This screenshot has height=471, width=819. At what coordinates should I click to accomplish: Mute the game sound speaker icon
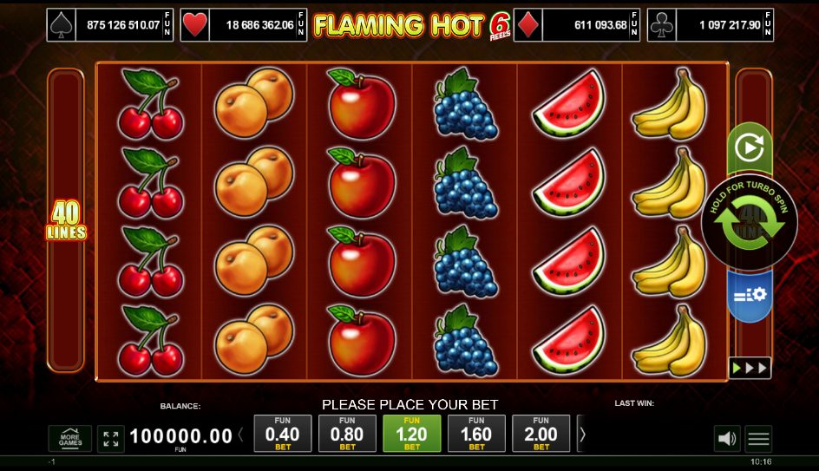pos(726,438)
